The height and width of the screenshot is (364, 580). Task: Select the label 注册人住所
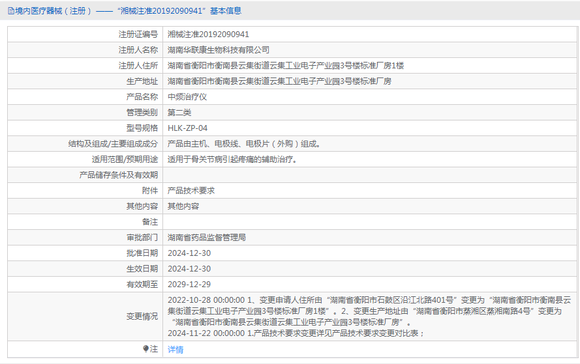pyautogui.click(x=138, y=66)
